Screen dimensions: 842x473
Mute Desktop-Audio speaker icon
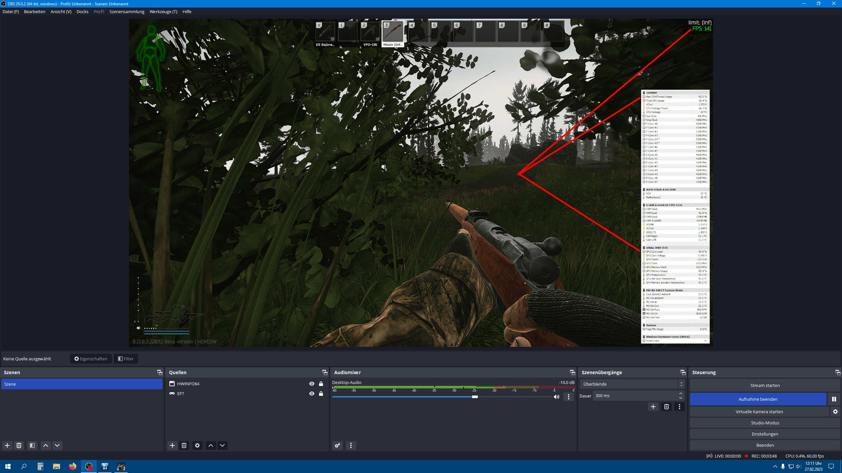click(x=557, y=397)
